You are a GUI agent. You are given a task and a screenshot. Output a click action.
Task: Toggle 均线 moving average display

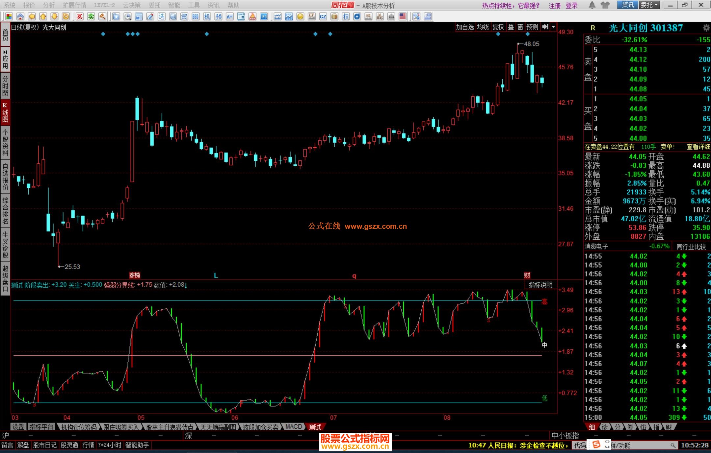(x=483, y=27)
